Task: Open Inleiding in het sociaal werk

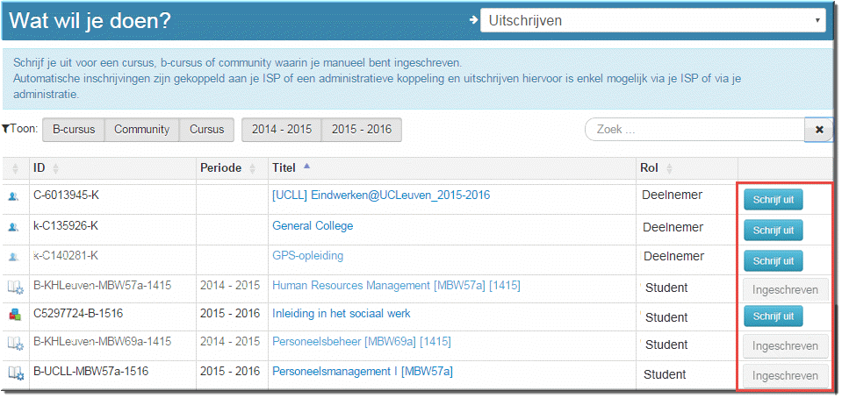Action: click(x=341, y=313)
